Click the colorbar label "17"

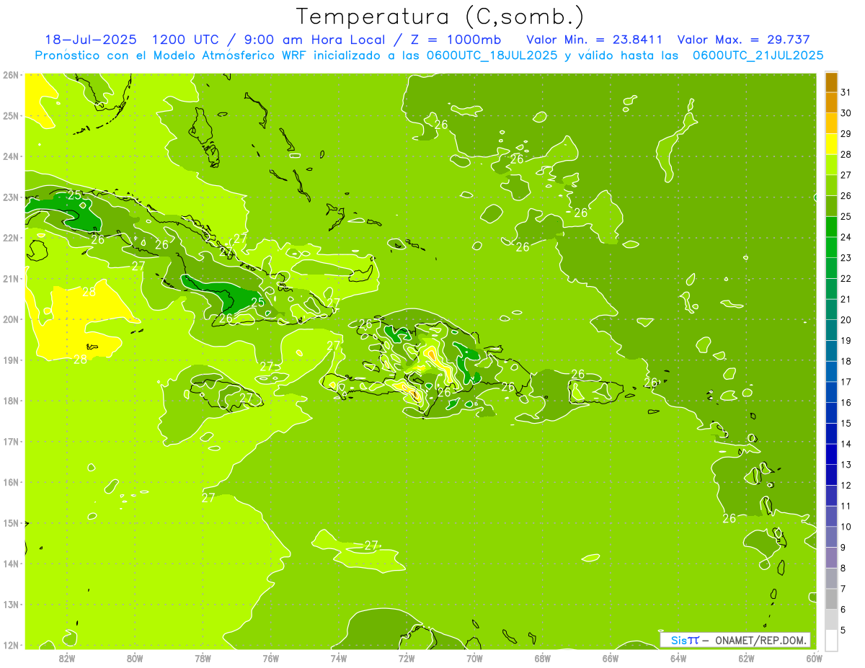846,382
